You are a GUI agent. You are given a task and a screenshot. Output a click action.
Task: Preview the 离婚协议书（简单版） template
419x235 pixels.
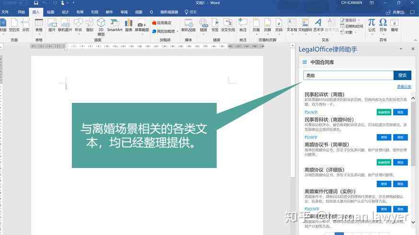tap(400, 162)
